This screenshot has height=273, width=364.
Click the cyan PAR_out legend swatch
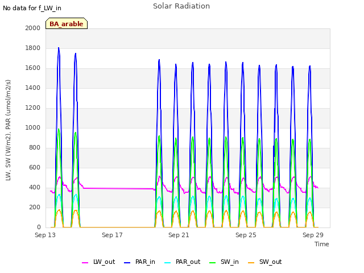[x=168, y=263]
